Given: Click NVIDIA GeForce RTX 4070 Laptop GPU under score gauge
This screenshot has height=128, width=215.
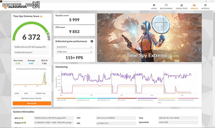Looking at the screenshot, I should 31,47.
